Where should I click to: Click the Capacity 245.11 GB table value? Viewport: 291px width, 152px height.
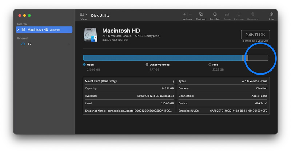point(167,88)
